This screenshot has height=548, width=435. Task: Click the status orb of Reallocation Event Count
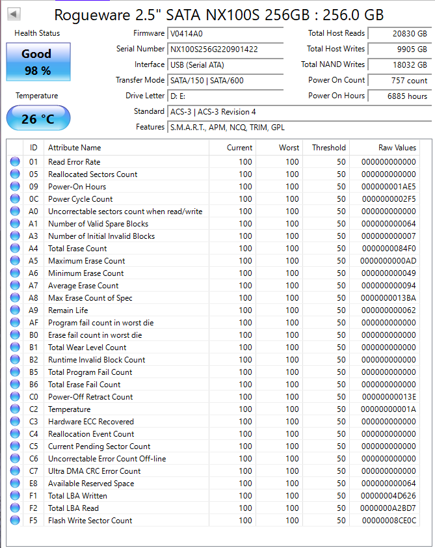pyautogui.click(x=15, y=433)
